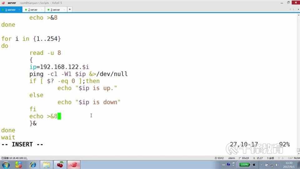The height and width of the screenshot is (169, 300).
Task: Close the '2 server' tab
Action: point(42,10)
